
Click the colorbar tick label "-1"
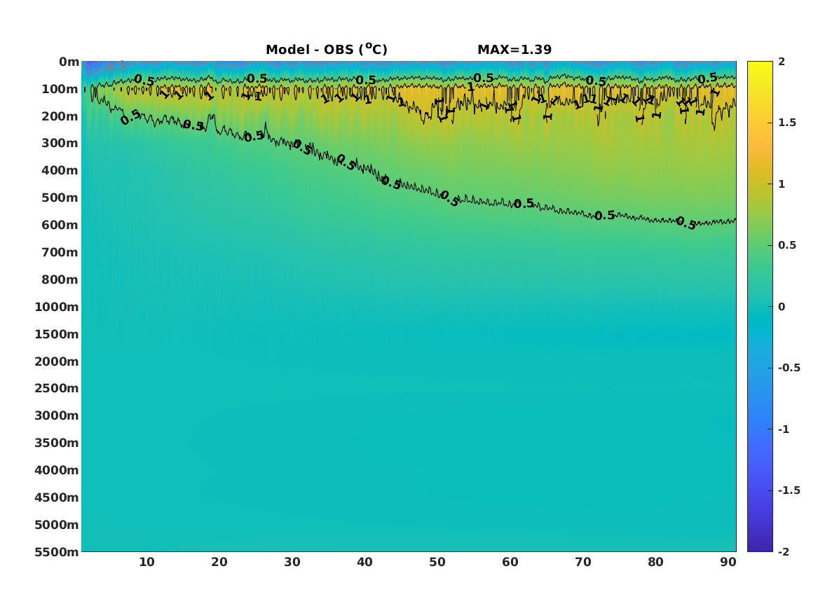784,429
